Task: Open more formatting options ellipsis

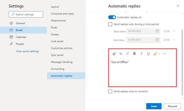Action: coord(164,54)
